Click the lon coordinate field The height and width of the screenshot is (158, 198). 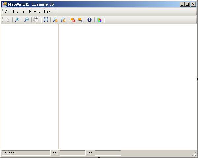tap(72, 153)
